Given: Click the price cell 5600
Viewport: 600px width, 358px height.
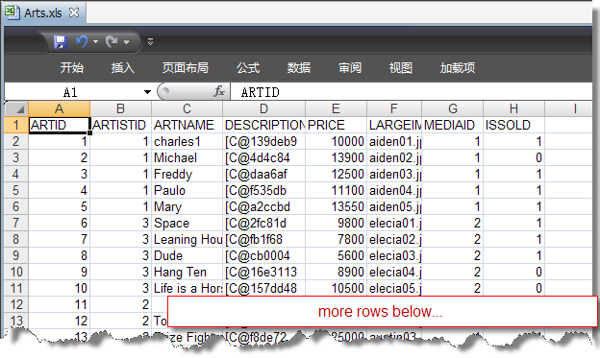Looking at the screenshot, I should (x=336, y=255).
